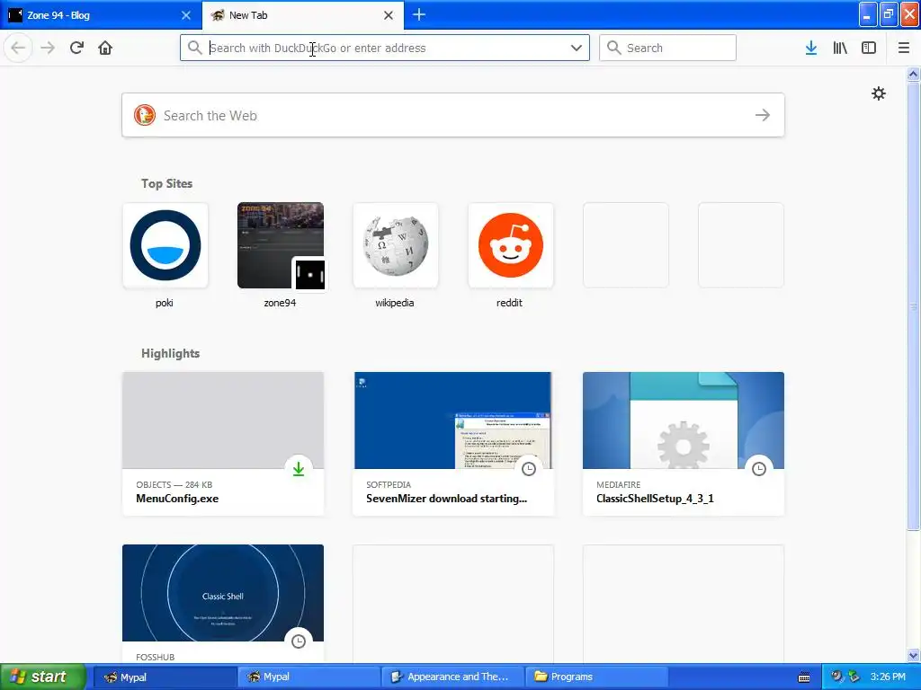Image resolution: width=921 pixels, height=690 pixels.
Task: Click the magnifier in the address bar
Action: 195,48
